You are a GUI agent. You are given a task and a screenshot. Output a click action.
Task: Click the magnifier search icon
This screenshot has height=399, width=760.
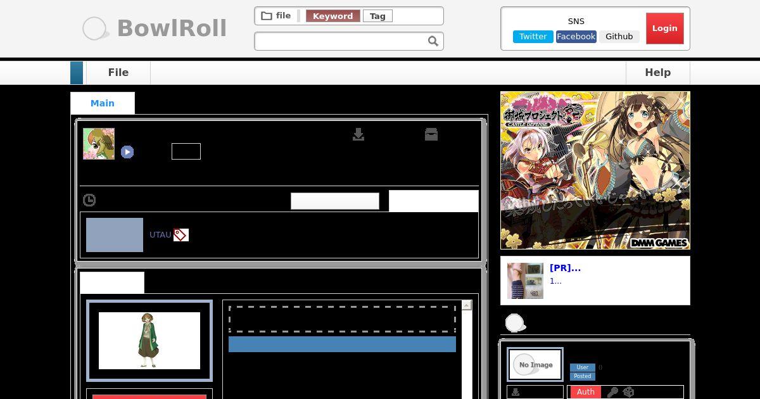(433, 41)
